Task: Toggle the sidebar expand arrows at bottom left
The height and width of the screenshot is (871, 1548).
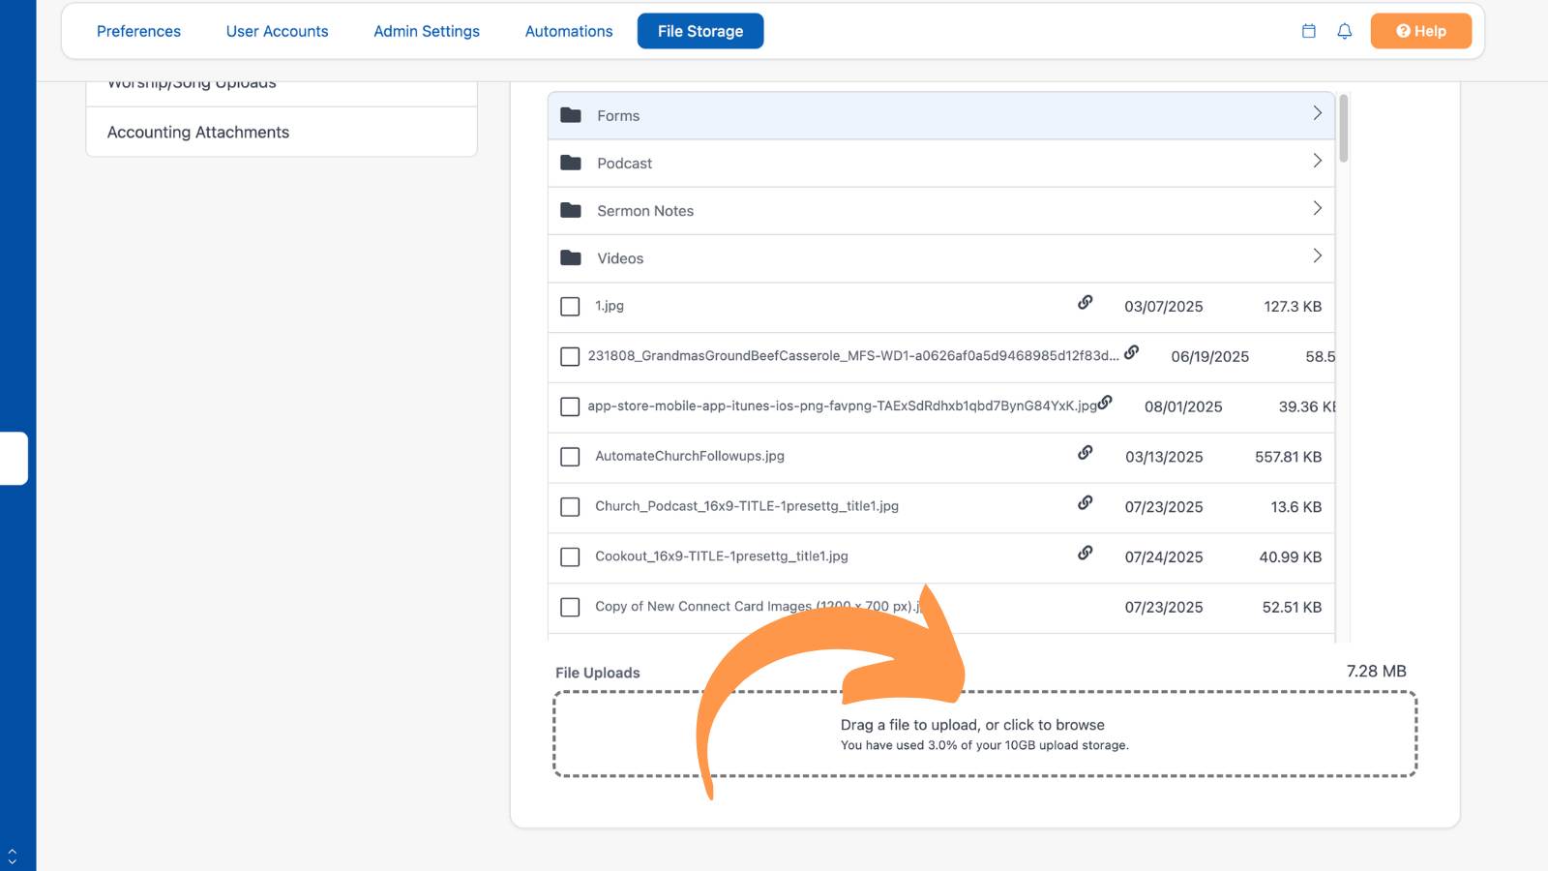Action: (12, 856)
